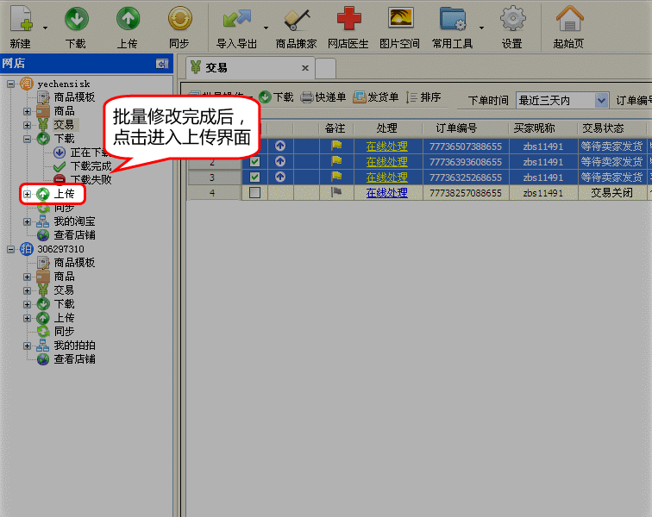652x517 pixels.
Task: Select 下载完成 tree item
Action: click(x=91, y=166)
